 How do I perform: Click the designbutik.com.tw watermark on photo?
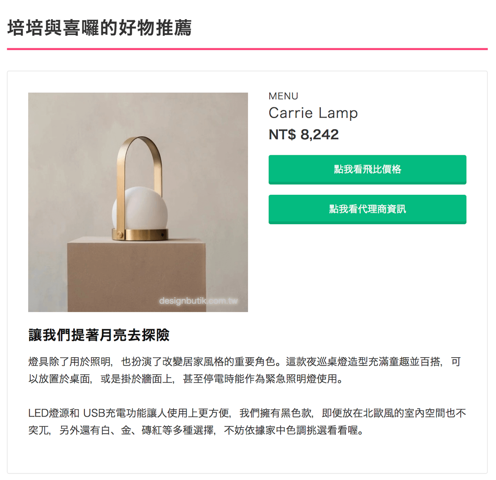(198, 301)
